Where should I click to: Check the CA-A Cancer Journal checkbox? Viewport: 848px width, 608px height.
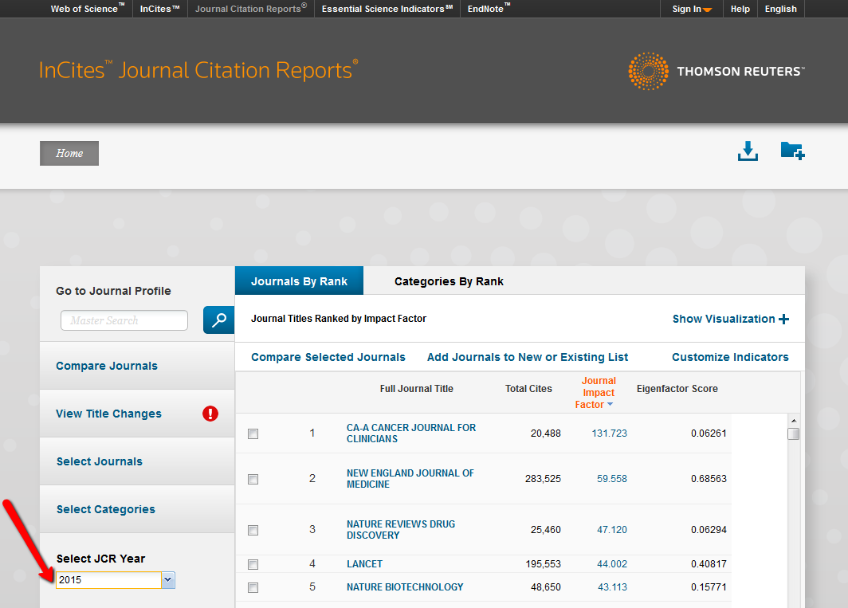point(253,433)
